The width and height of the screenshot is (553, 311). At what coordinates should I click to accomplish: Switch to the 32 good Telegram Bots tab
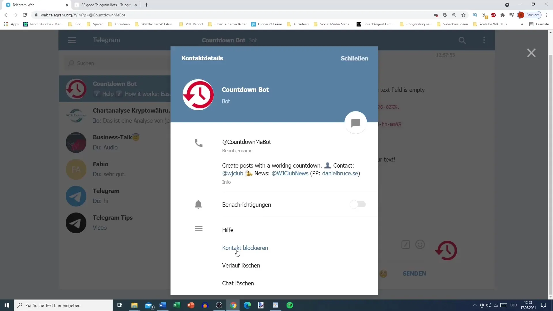pos(106,5)
